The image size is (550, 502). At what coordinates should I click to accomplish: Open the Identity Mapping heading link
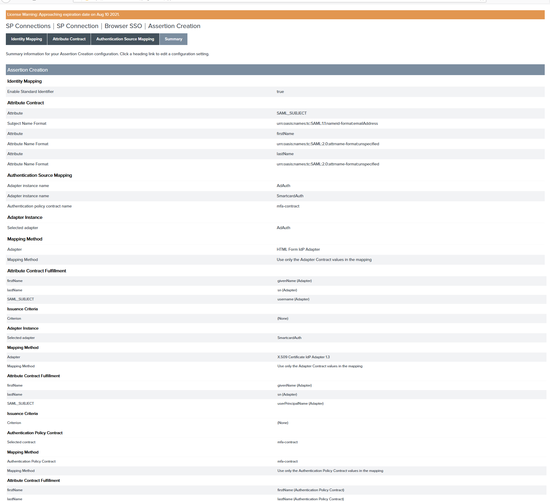[x=25, y=81]
